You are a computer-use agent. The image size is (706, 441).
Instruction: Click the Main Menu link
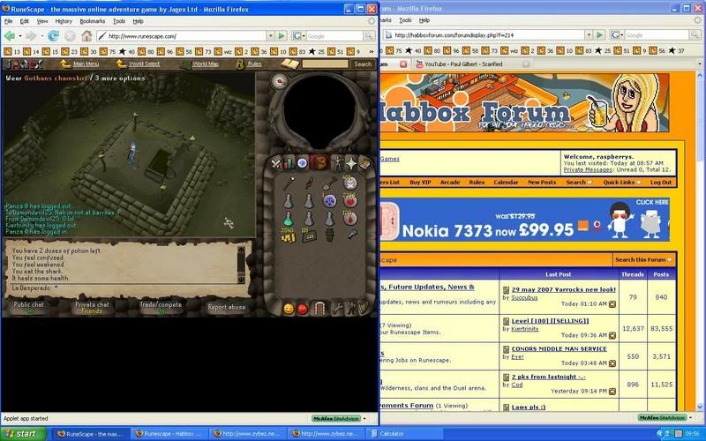click(x=86, y=64)
